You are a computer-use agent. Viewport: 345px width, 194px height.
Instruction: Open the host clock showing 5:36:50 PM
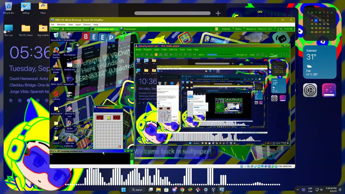(x=331, y=190)
